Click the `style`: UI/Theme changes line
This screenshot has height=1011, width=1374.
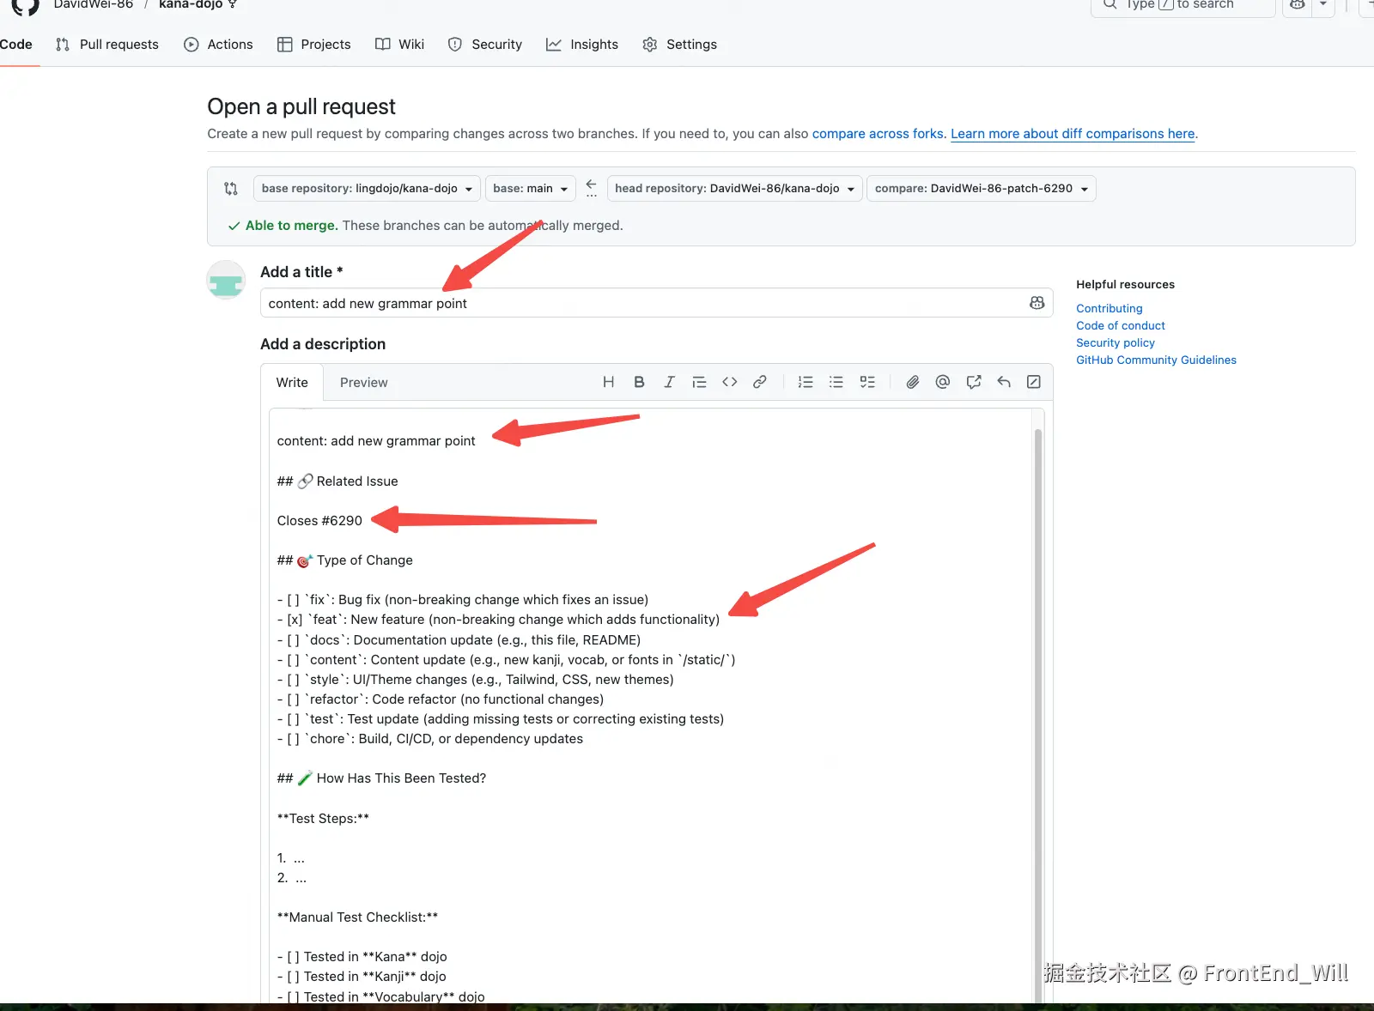(475, 680)
